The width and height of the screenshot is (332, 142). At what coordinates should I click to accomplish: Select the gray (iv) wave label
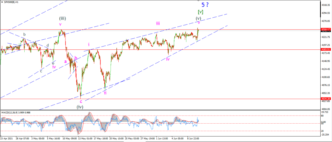coord(80,107)
